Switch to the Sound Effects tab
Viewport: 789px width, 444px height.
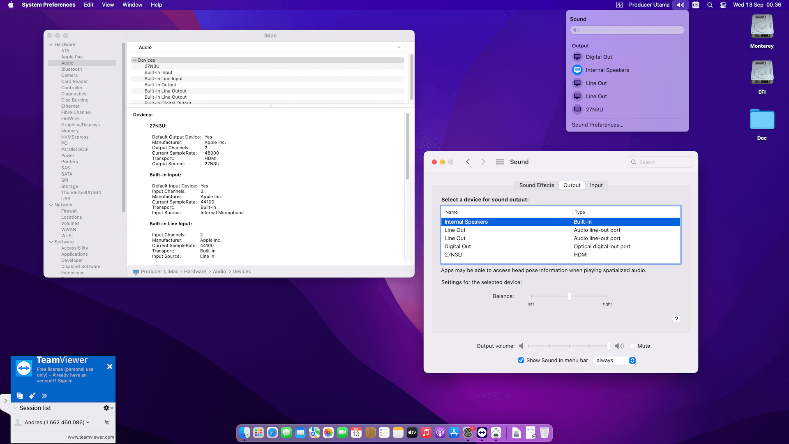coord(536,185)
